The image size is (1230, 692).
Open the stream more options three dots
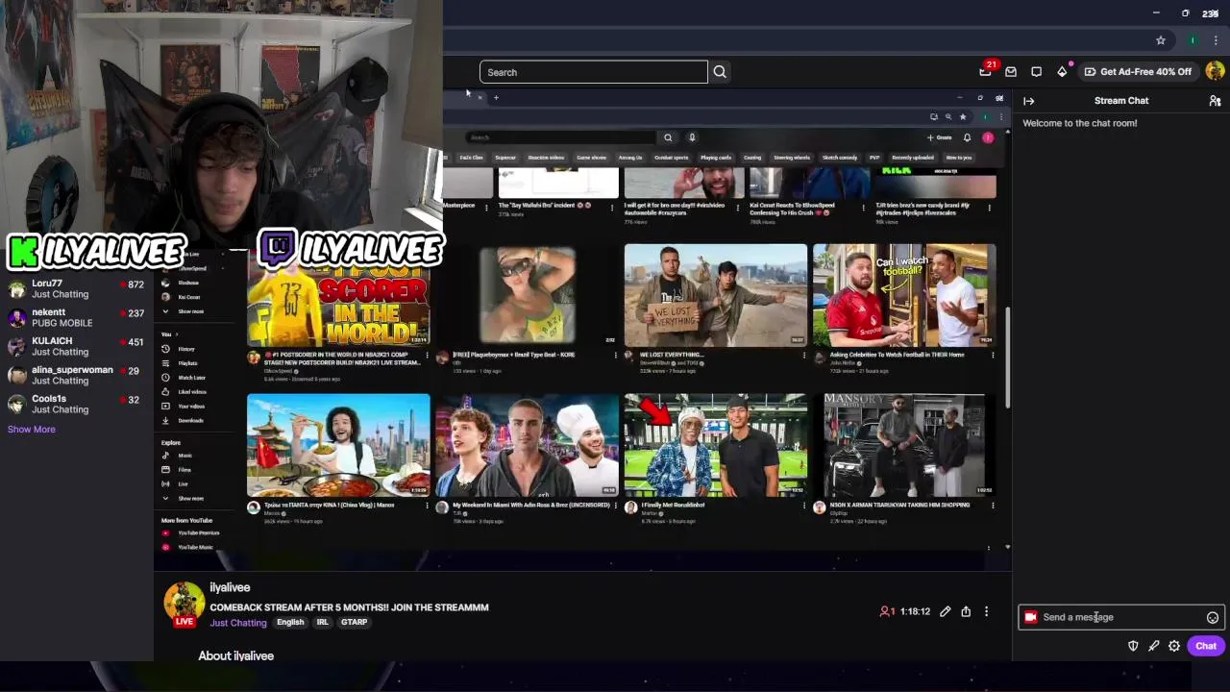(x=986, y=611)
